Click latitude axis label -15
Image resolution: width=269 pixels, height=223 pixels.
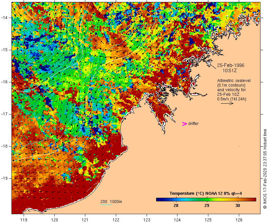click(x=4, y=50)
